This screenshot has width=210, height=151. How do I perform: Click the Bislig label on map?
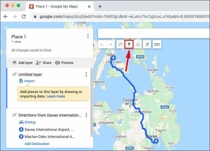[x=173, y=111]
